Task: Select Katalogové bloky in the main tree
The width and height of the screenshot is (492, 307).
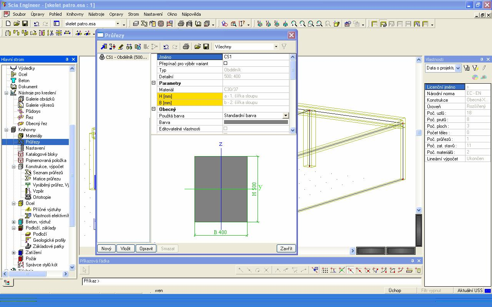Action: tap(42, 154)
